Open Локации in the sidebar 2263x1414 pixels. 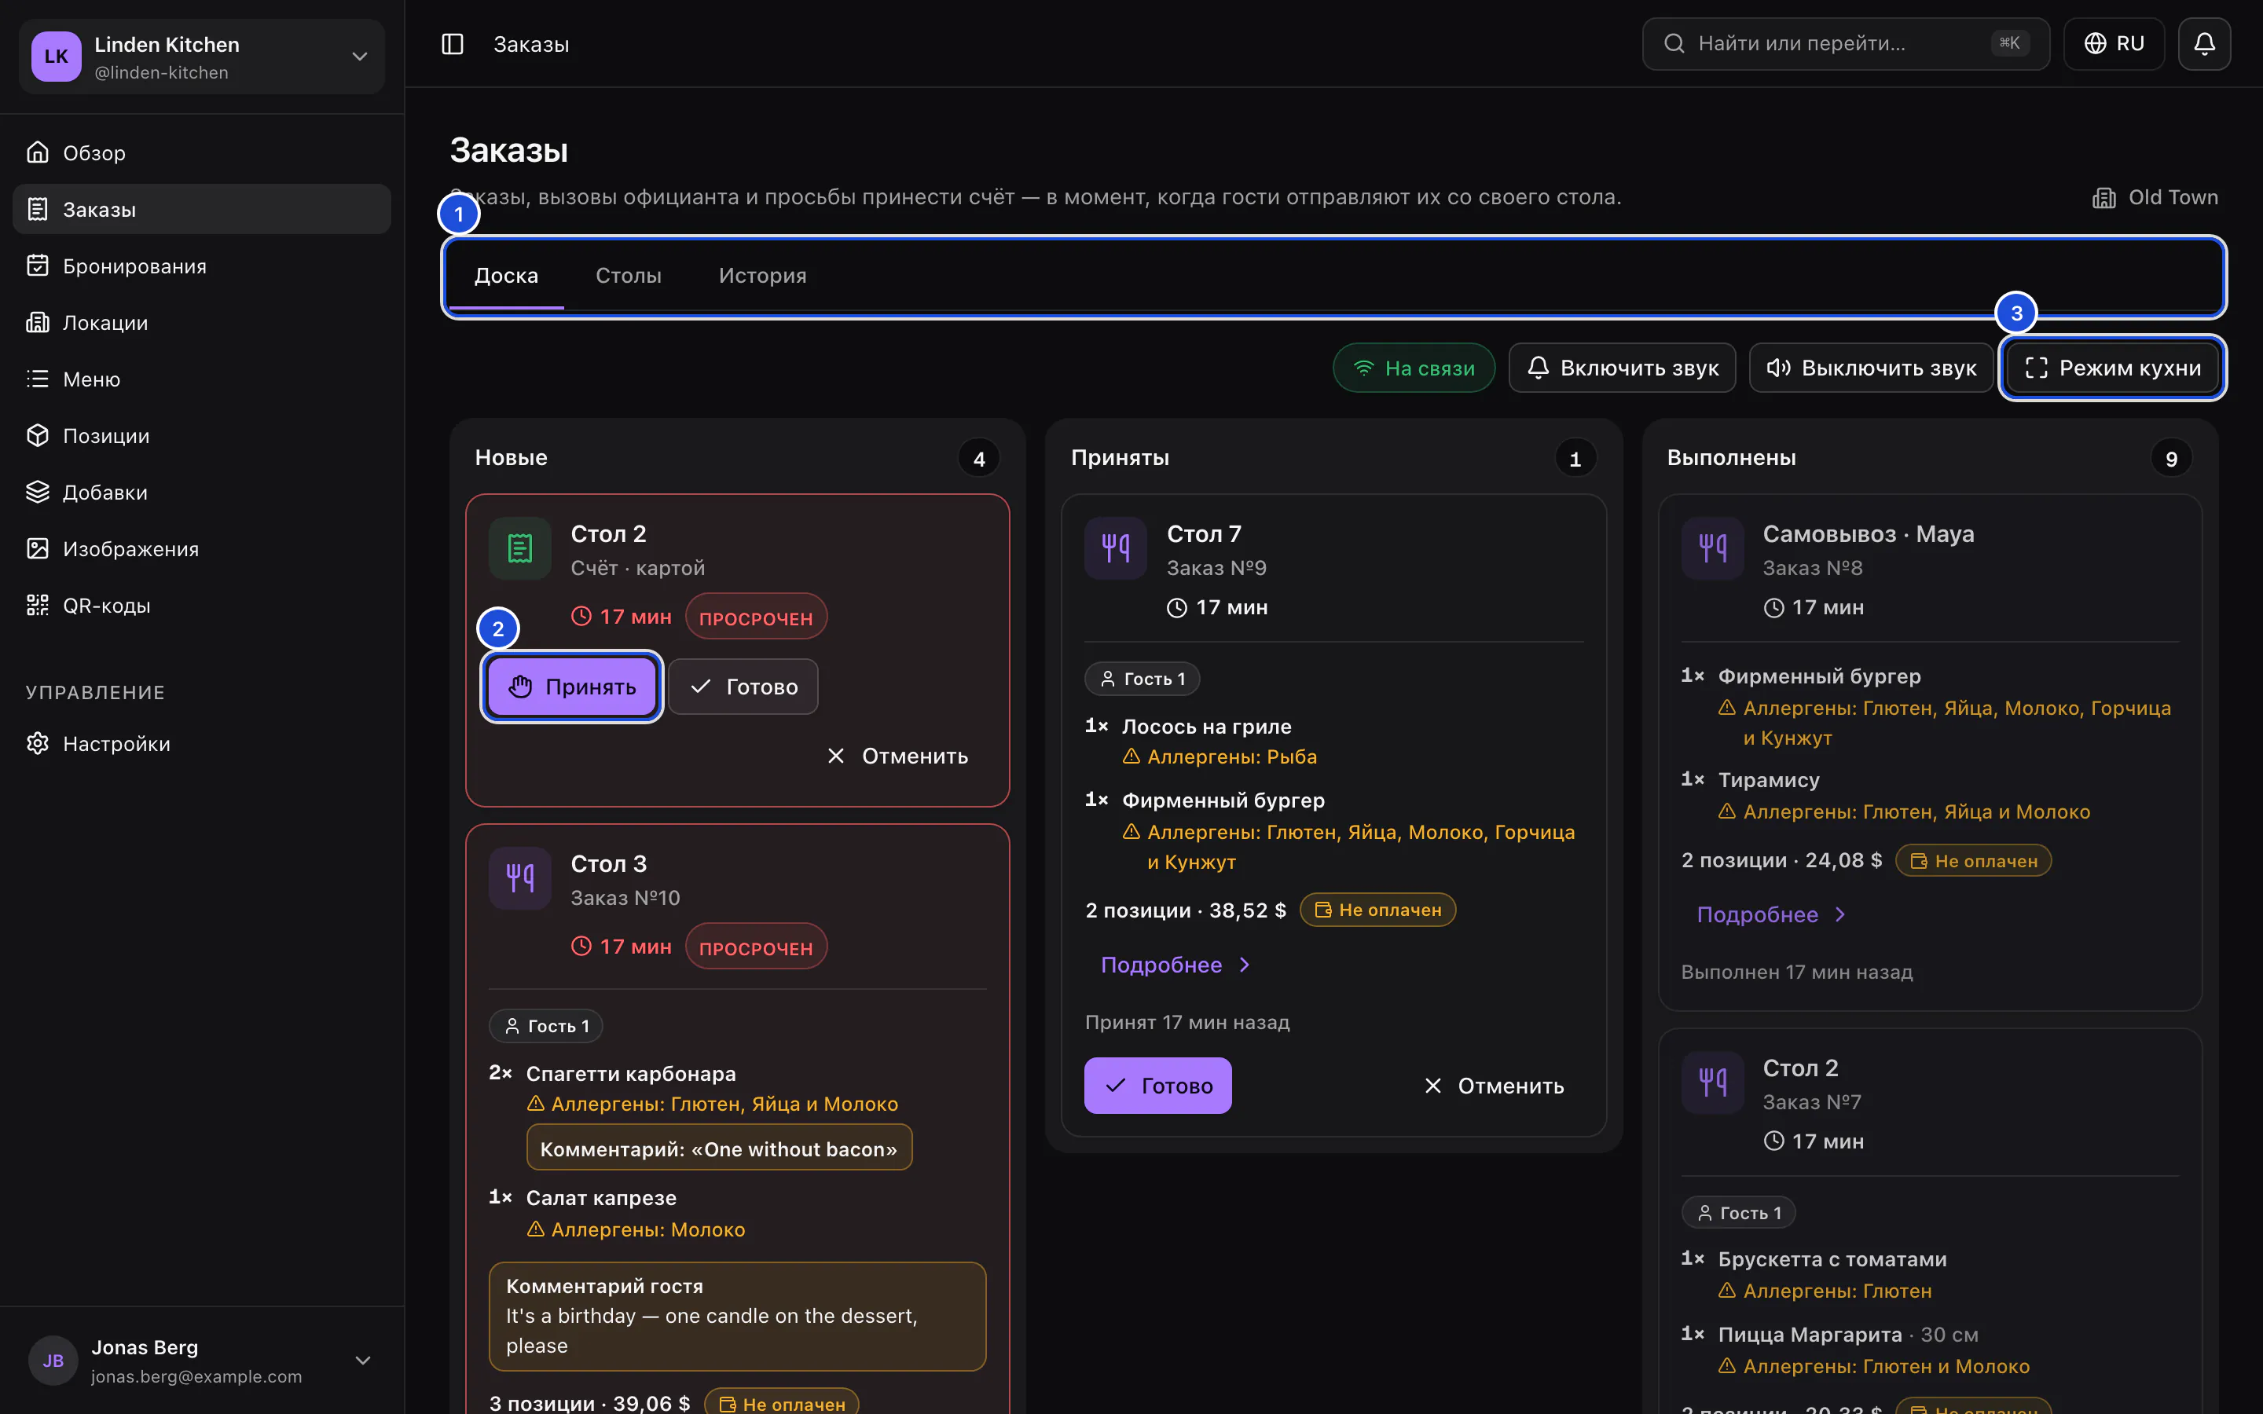202,323
